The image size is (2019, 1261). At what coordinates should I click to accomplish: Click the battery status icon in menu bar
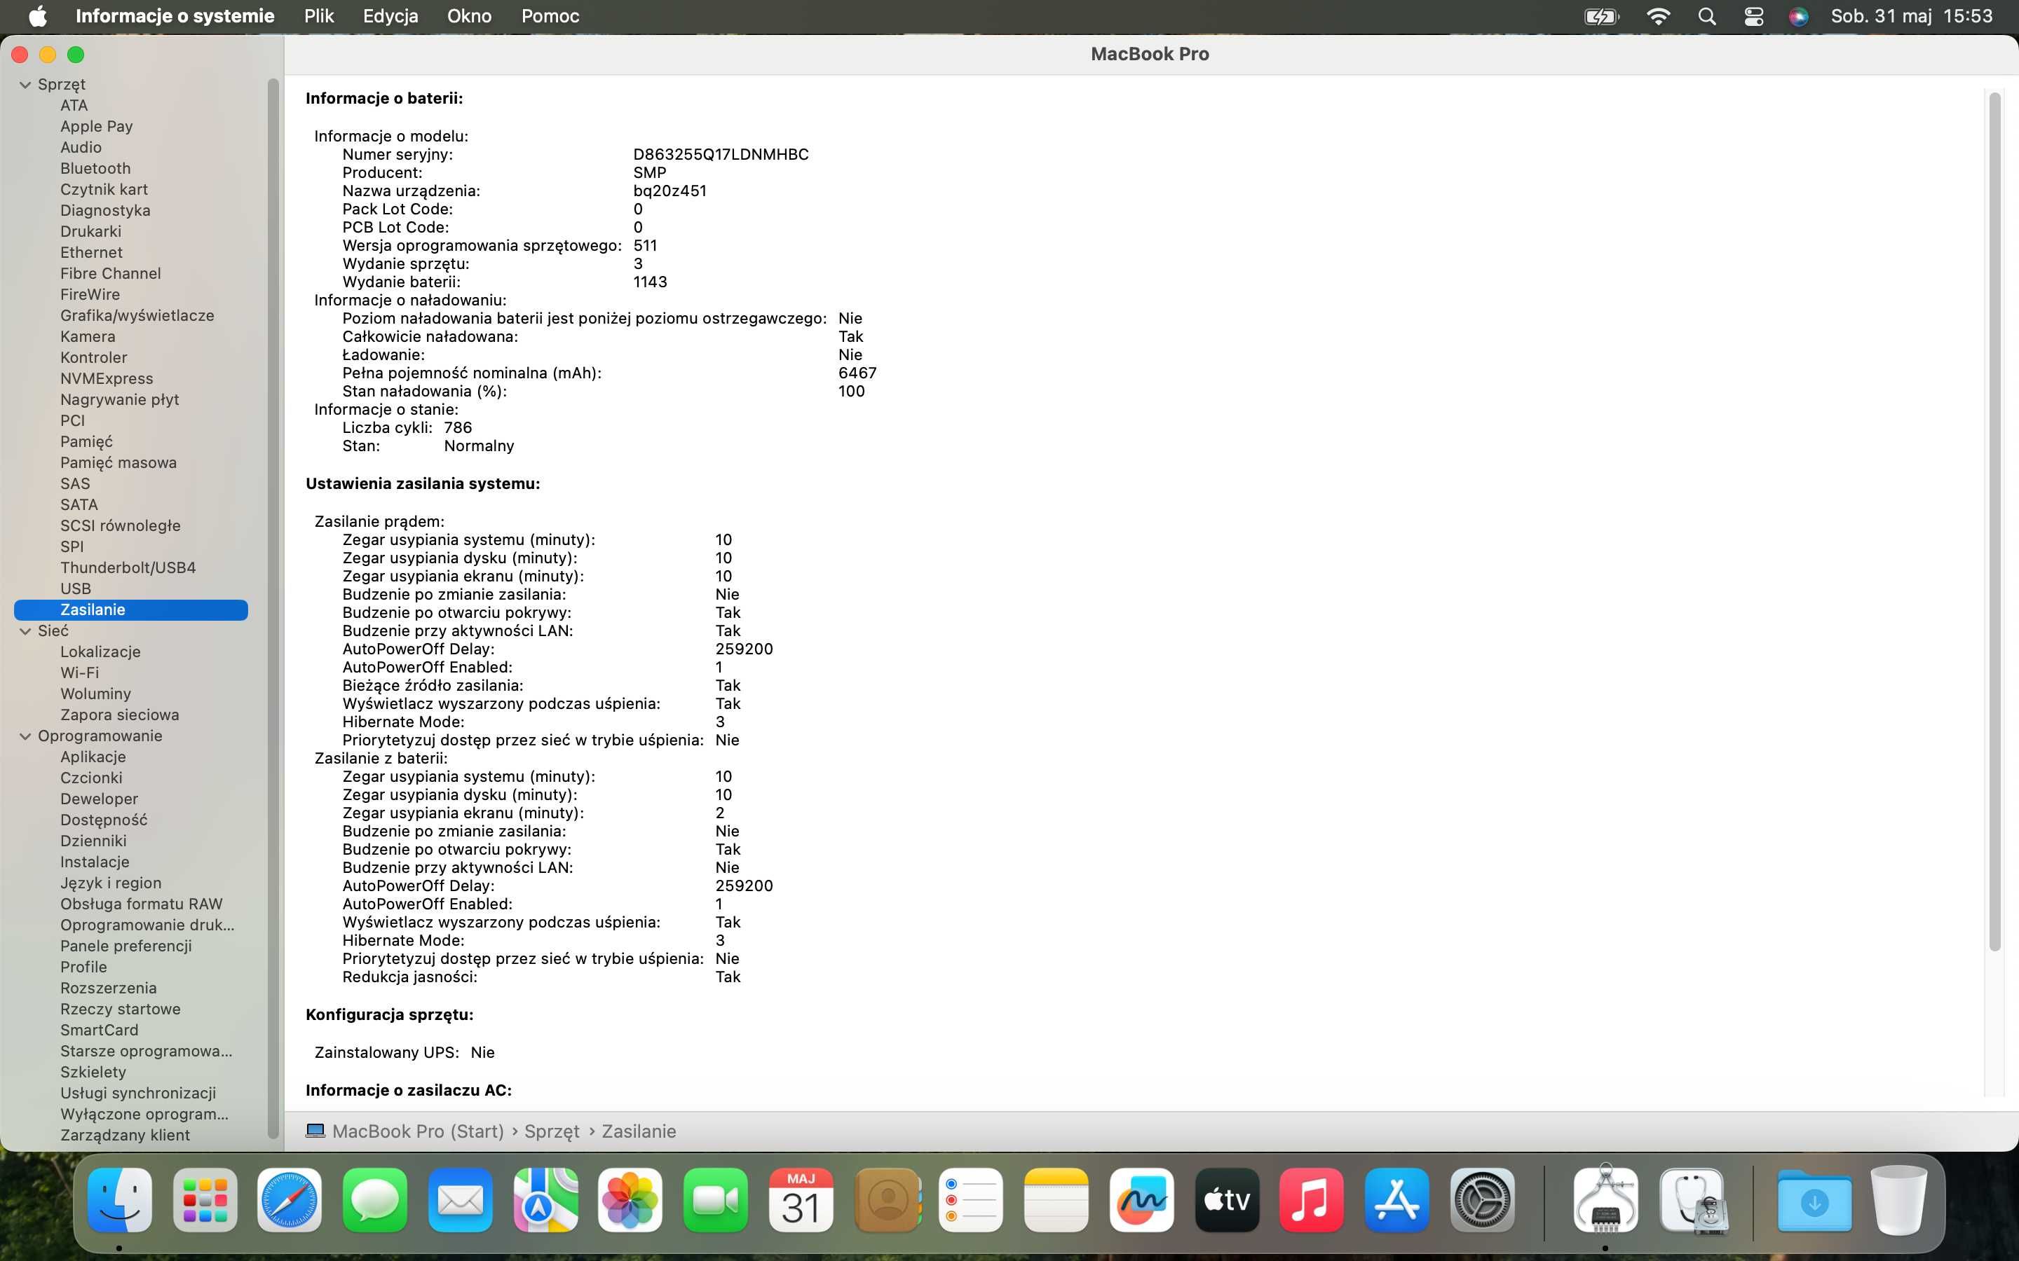coord(1601,16)
